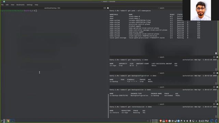Open the Edit menu
The height and width of the screenshot is (123, 219).
point(7,5)
